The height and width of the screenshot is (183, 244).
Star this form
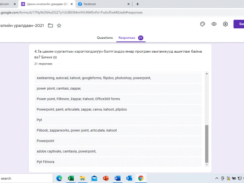click(x=59, y=25)
